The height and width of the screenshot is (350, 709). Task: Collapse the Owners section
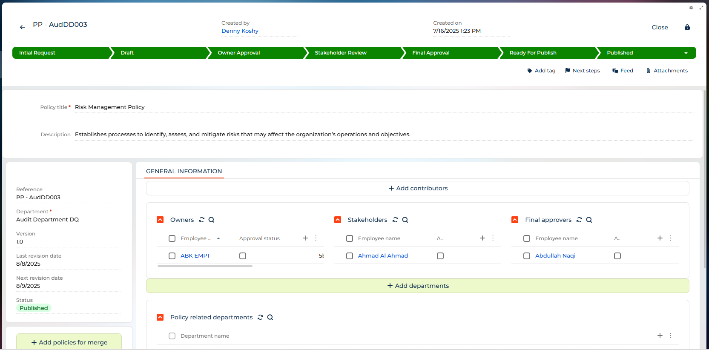(x=160, y=220)
